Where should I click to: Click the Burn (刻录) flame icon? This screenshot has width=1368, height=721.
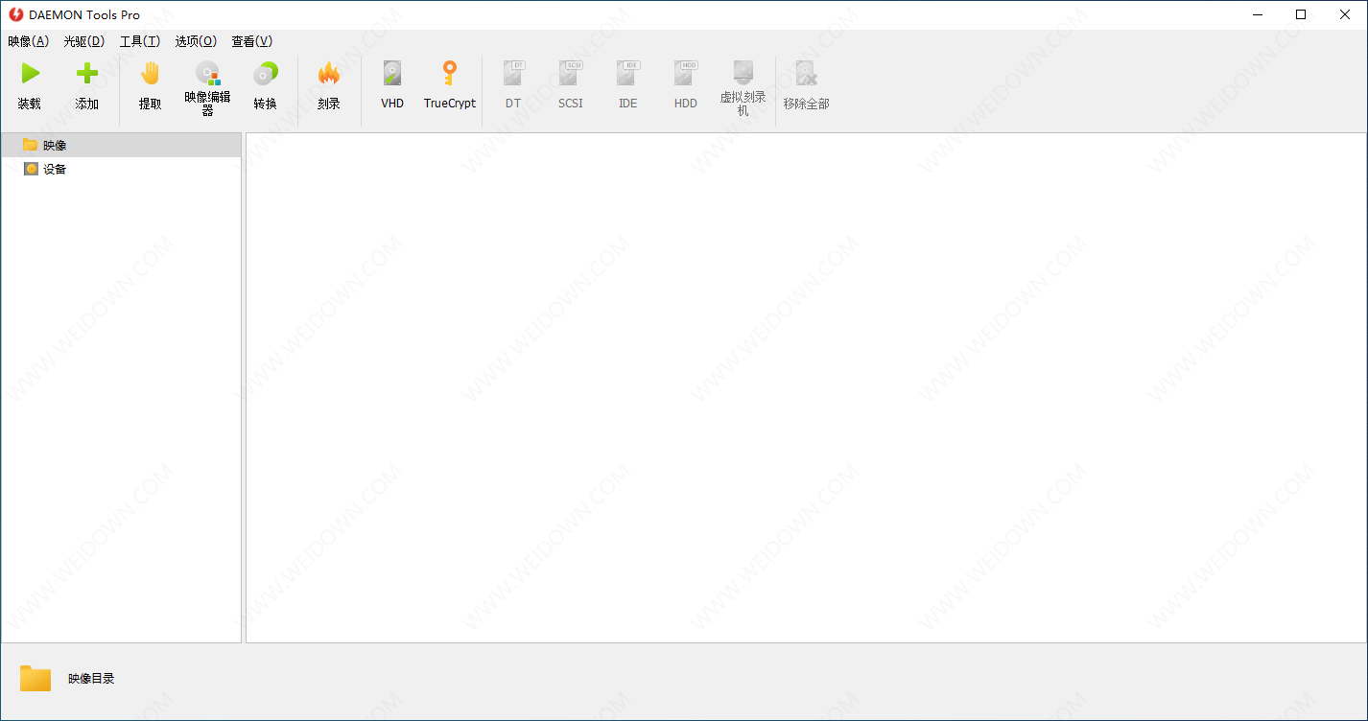coord(329,74)
